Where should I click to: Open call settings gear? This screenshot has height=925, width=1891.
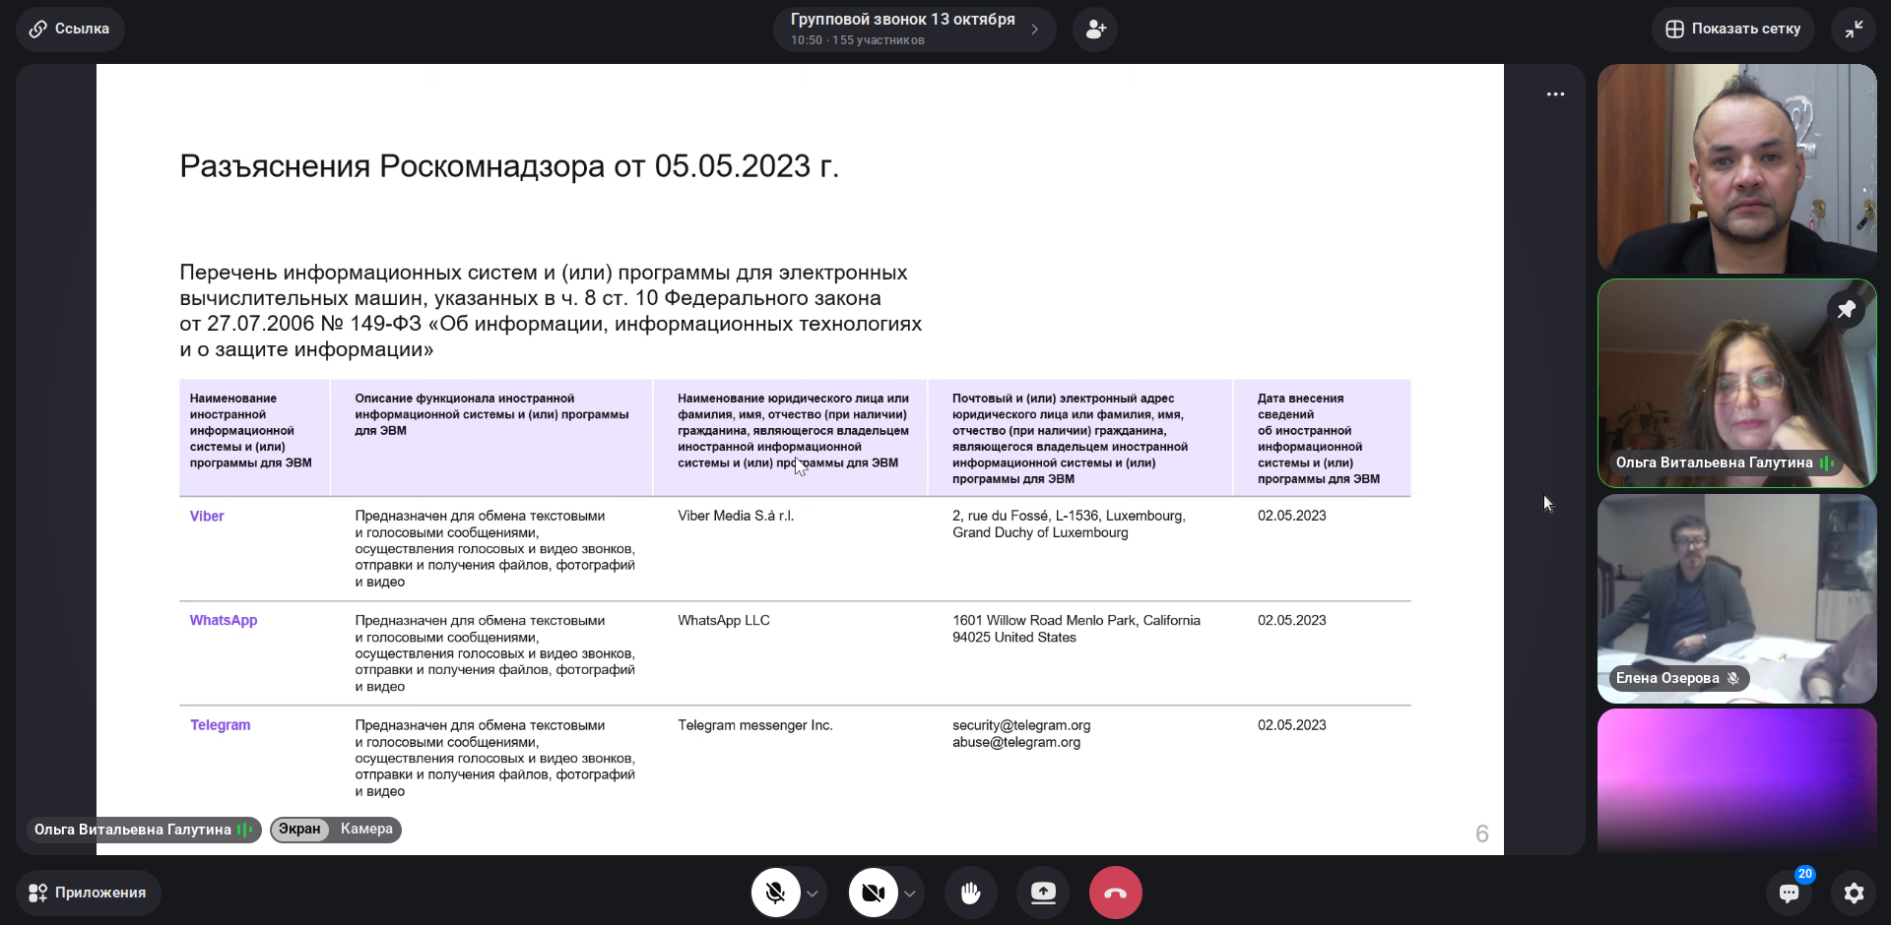coord(1854,893)
